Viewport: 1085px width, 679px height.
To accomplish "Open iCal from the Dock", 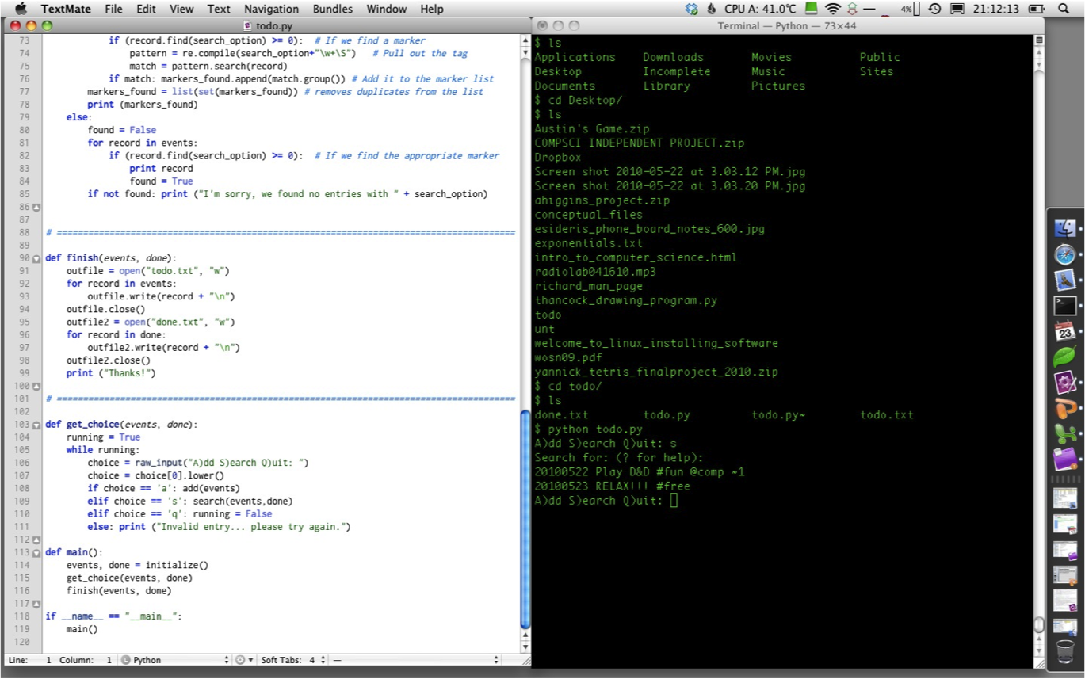I will (x=1065, y=330).
